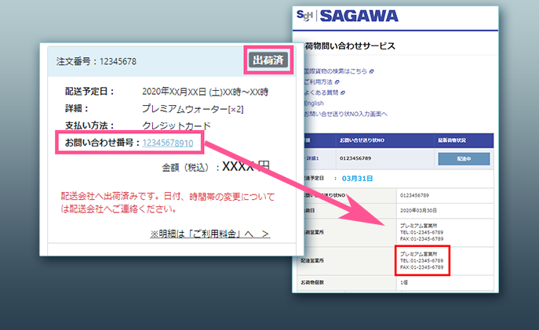
Task: Open the よくある質問 link
Action: coord(320,92)
